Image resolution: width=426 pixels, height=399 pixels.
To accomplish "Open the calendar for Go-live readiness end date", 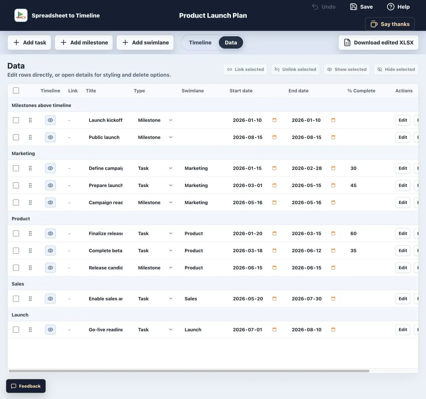I will (x=333, y=329).
